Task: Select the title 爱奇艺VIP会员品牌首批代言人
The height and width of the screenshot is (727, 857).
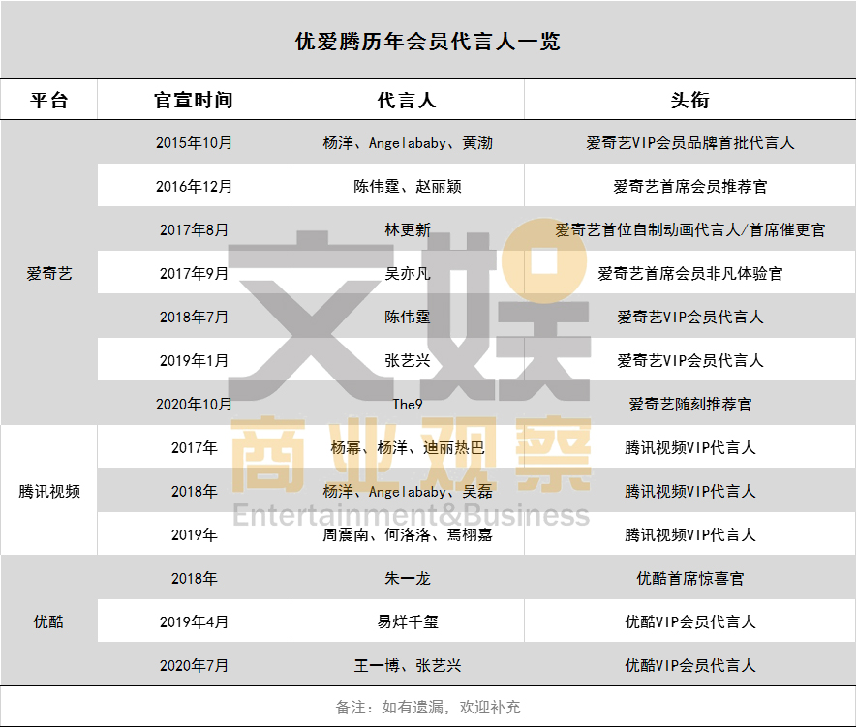Action: click(689, 142)
